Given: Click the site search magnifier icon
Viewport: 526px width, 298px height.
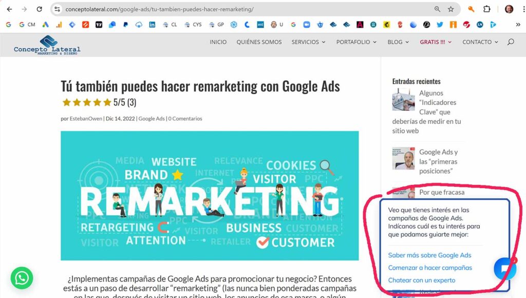Looking at the screenshot, I should [x=511, y=42].
